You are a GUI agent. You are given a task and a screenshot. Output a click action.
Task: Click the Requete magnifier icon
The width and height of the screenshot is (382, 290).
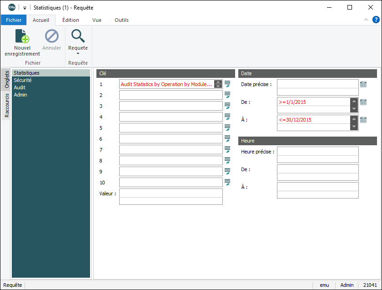pos(78,36)
